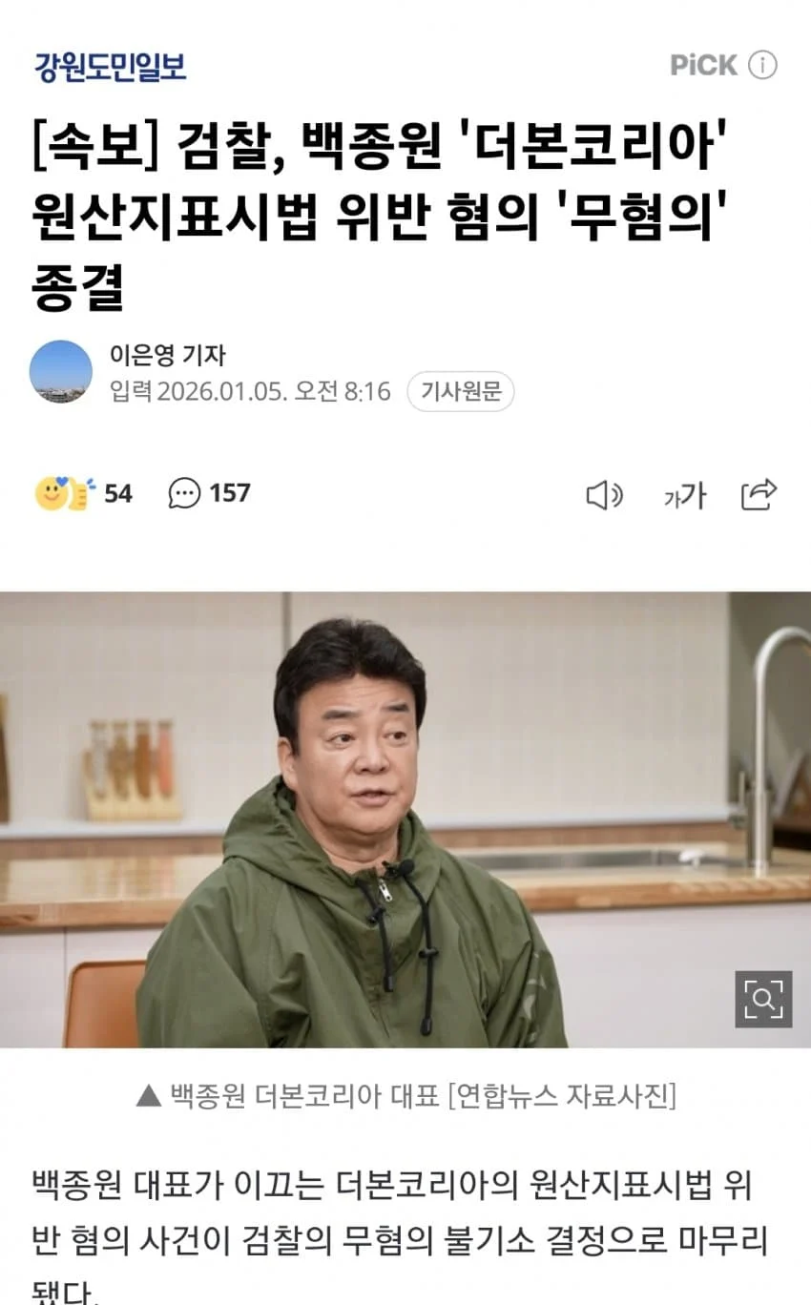The image size is (811, 1305).
Task: Tap the PiCK label
Action: click(703, 65)
